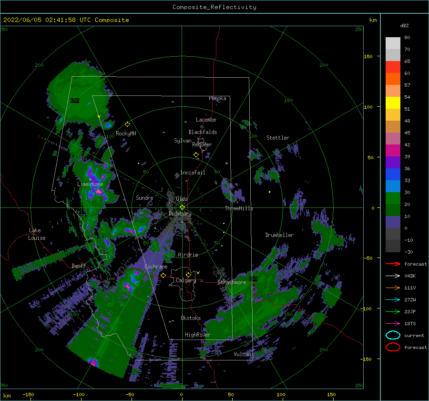
Task: Click the yellow diamond marker below Cochrane
Action: (163, 275)
